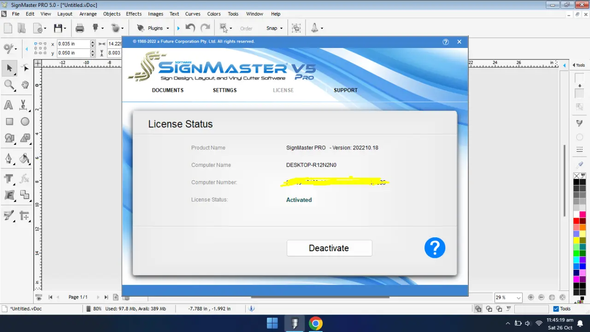Select the Ellipse shape tool

click(25, 122)
